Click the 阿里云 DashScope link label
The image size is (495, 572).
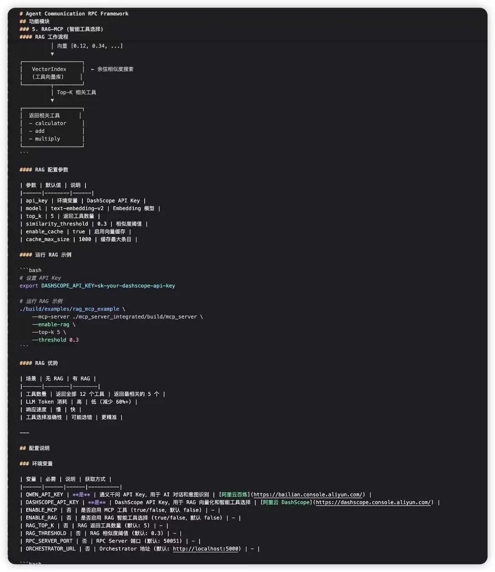pyautogui.click(x=287, y=502)
